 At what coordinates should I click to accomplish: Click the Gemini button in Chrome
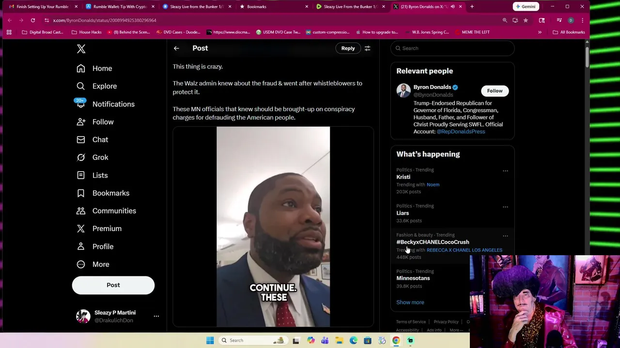[x=526, y=7]
